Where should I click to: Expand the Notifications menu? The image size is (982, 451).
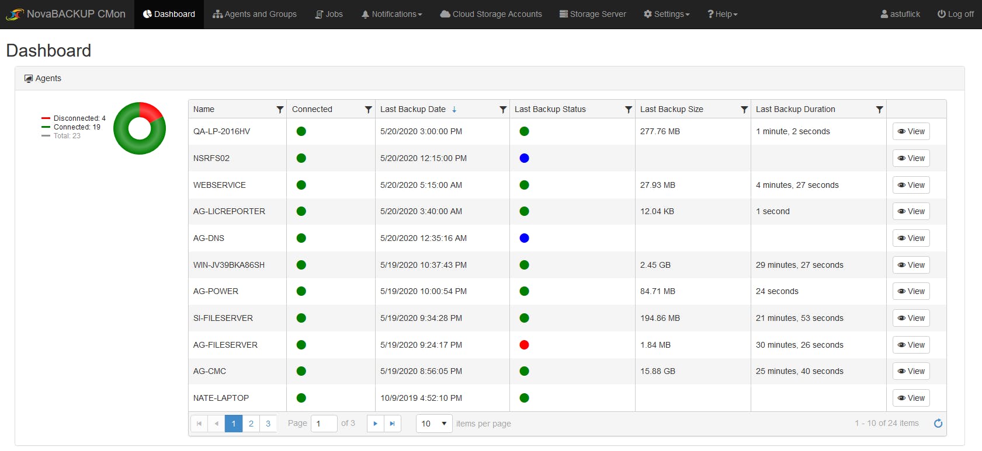click(391, 14)
